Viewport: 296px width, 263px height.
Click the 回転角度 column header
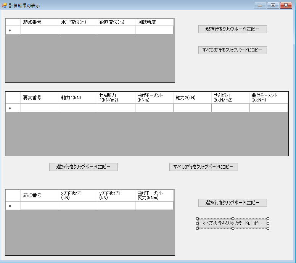(x=154, y=22)
